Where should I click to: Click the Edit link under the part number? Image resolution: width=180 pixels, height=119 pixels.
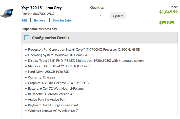tap(24, 21)
